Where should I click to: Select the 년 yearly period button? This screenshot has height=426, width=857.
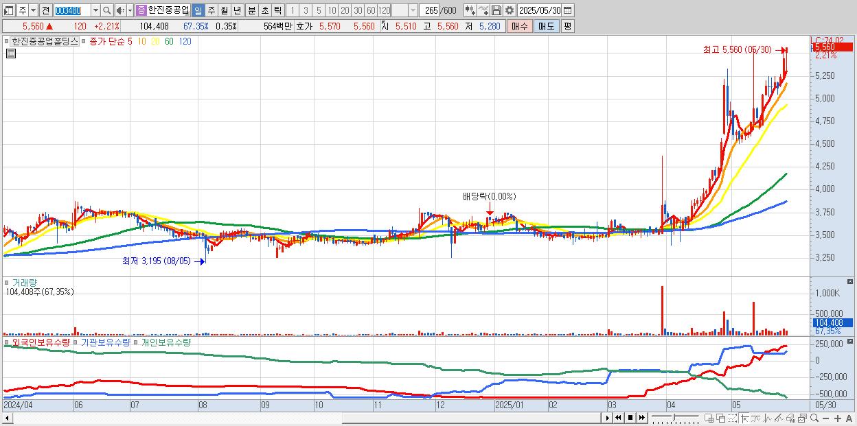coord(237,10)
